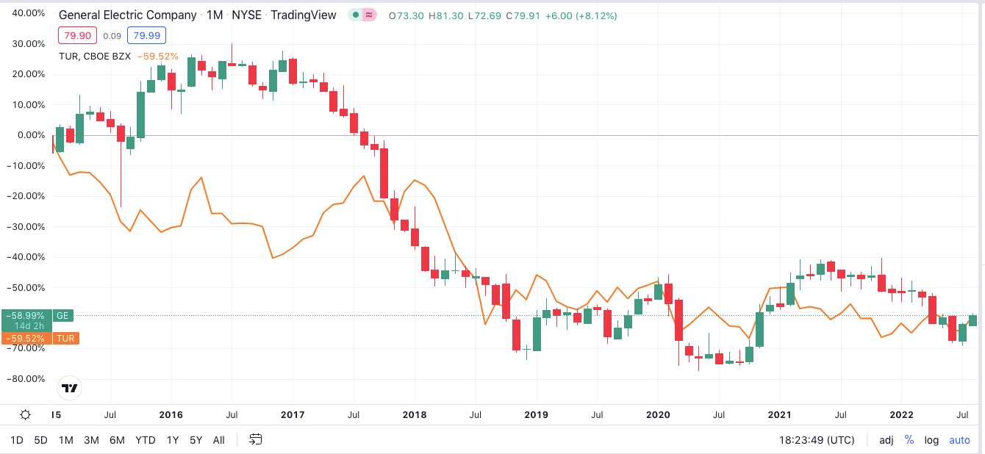Screen dimensions: 985x454
Task: Select the 3M time range
Action: click(91, 440)
